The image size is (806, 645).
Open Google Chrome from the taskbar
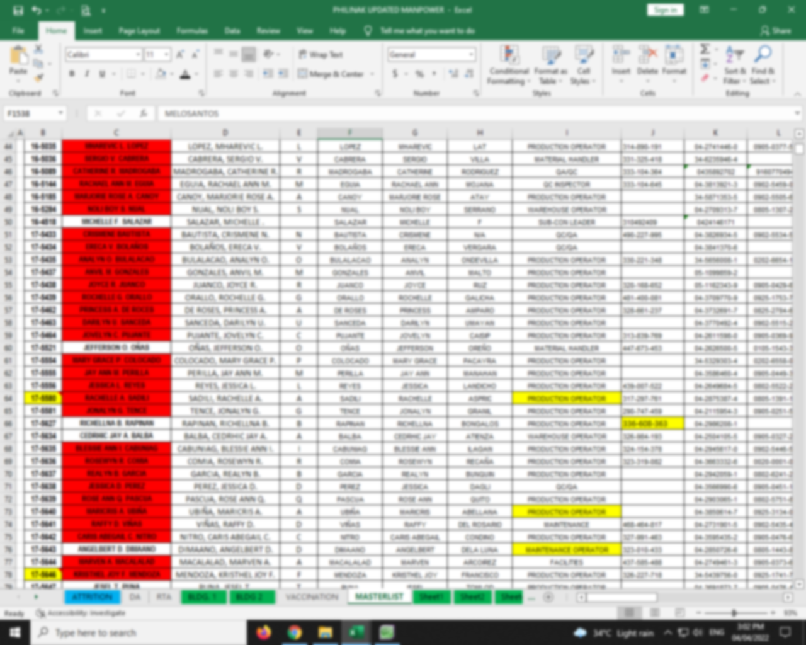294,632
